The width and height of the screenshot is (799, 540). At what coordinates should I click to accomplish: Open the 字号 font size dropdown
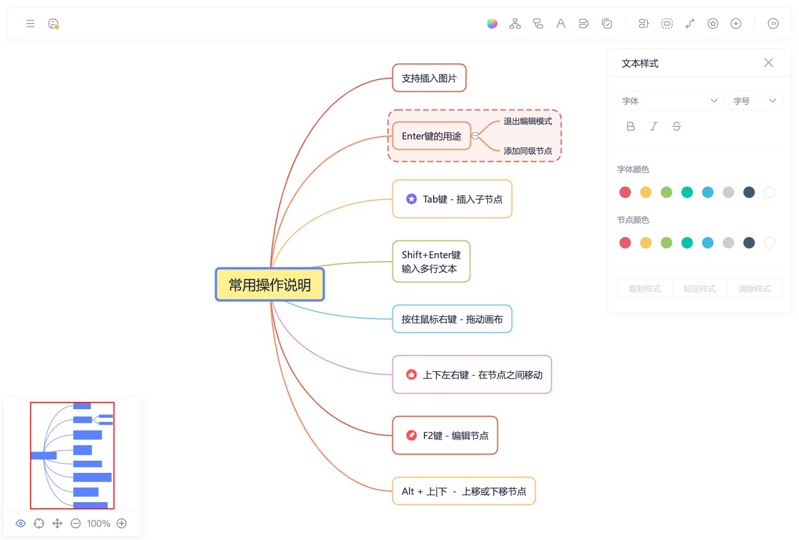point(755,101)
